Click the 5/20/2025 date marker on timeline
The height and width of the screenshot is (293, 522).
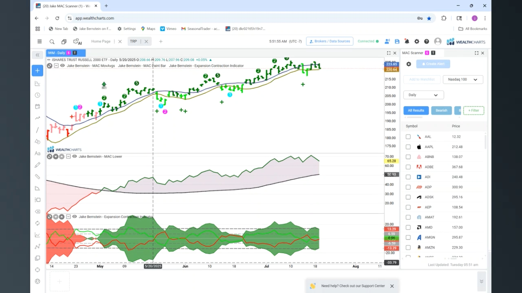click(x=153, y=266)
